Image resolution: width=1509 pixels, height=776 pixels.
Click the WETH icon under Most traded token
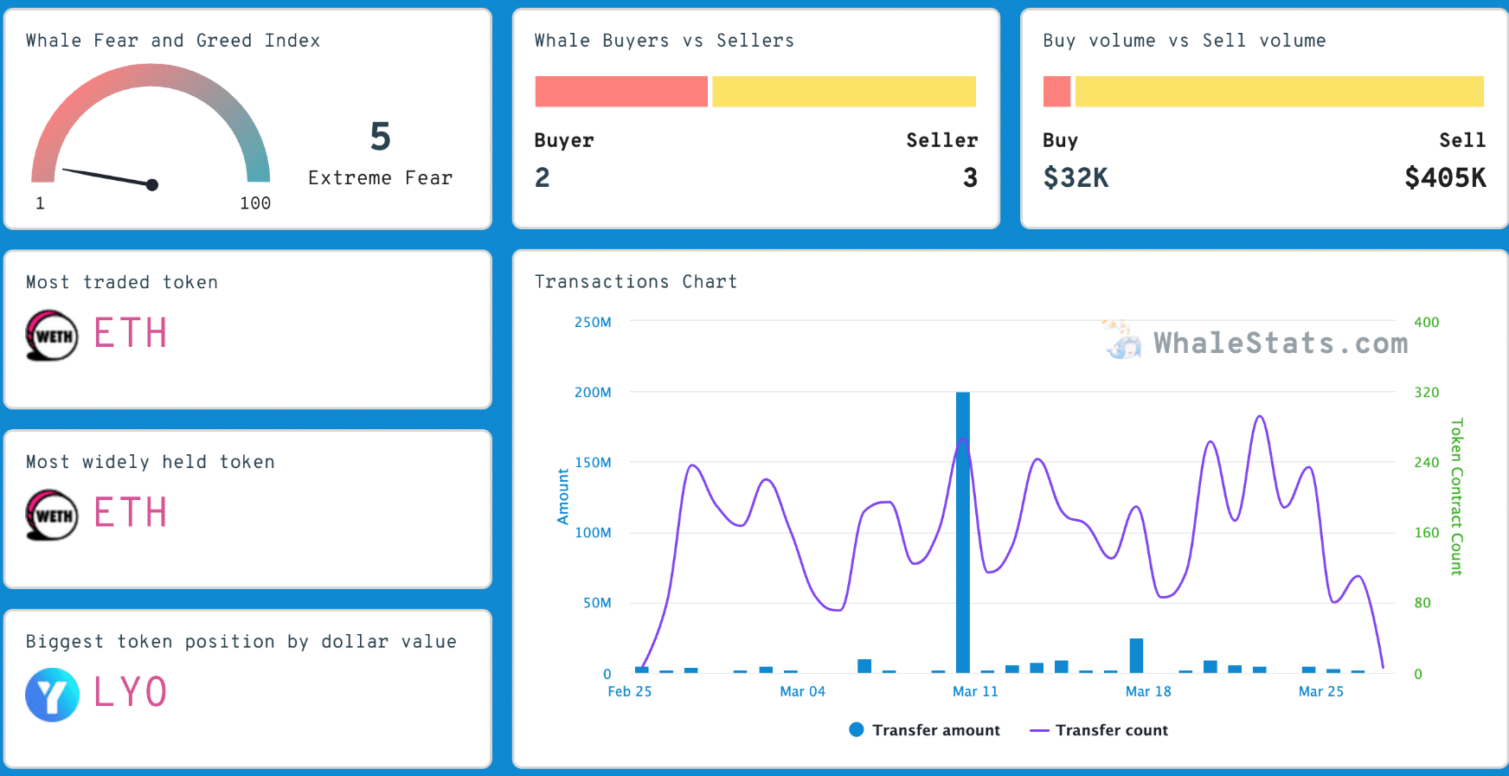[52, 335]
